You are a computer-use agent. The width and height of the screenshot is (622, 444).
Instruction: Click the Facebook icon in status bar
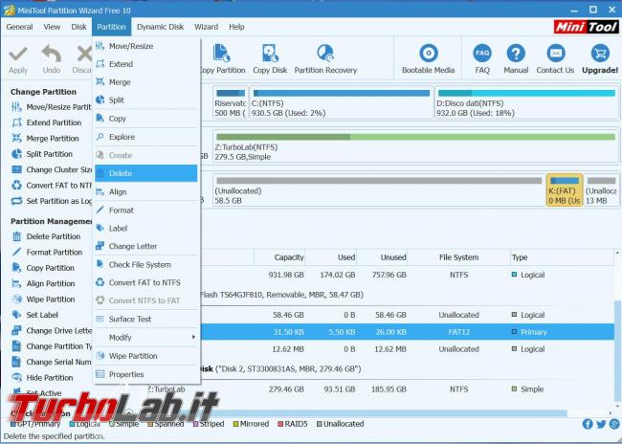[x=588, y=424]
